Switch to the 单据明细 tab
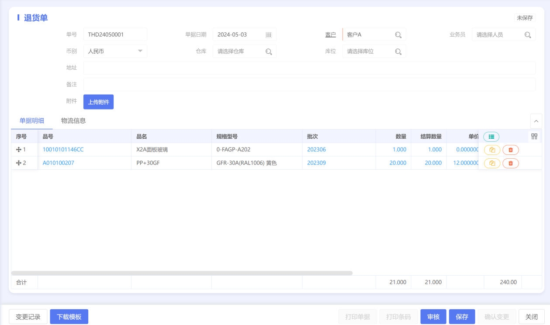The width and height of the screenshot is (550, 325). pyautogui.click(x=32, y=121)
